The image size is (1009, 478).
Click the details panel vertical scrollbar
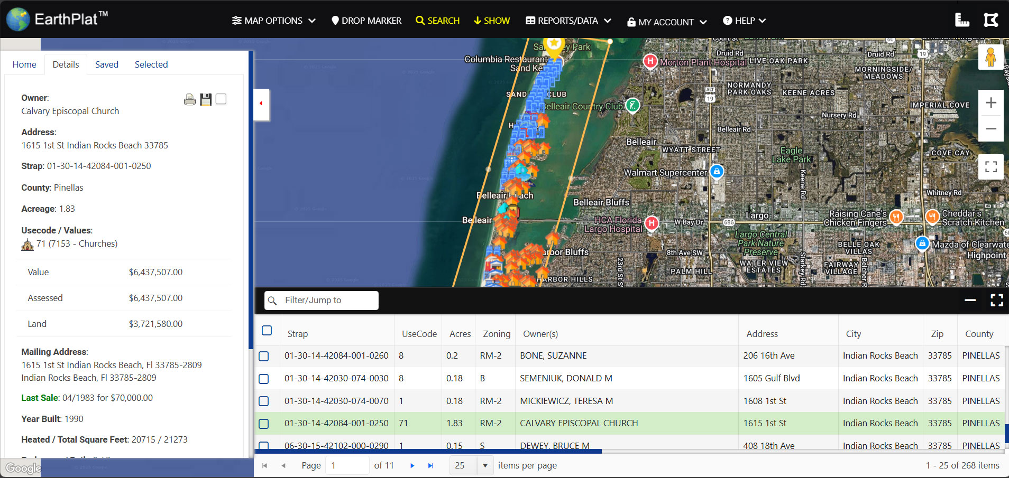click(251, 200)
